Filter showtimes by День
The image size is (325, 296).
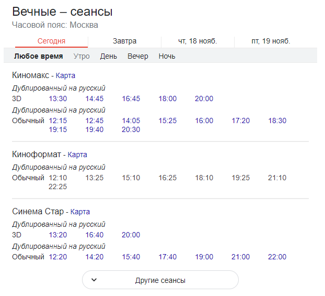[x=108, y=57]
